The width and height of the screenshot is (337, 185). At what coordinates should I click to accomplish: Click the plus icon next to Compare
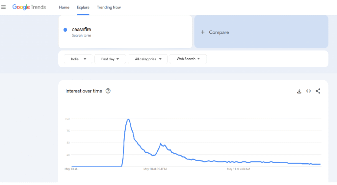(x=202, y=32)
